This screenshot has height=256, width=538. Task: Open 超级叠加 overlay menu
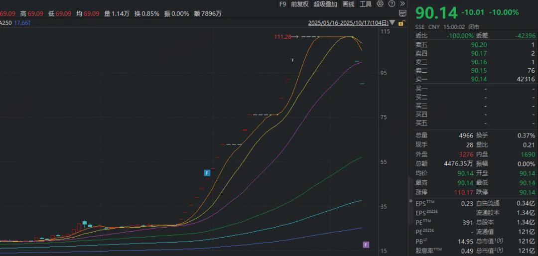(x=325, y=4)
